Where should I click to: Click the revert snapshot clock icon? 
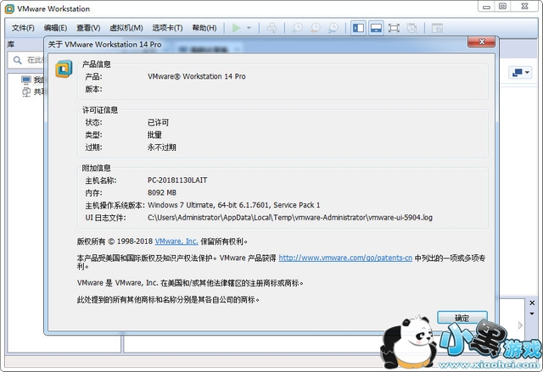[315, 28]
